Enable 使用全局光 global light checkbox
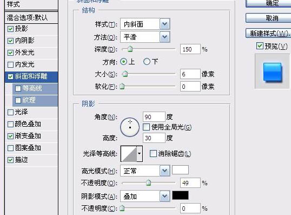 (x=146, y=127)
